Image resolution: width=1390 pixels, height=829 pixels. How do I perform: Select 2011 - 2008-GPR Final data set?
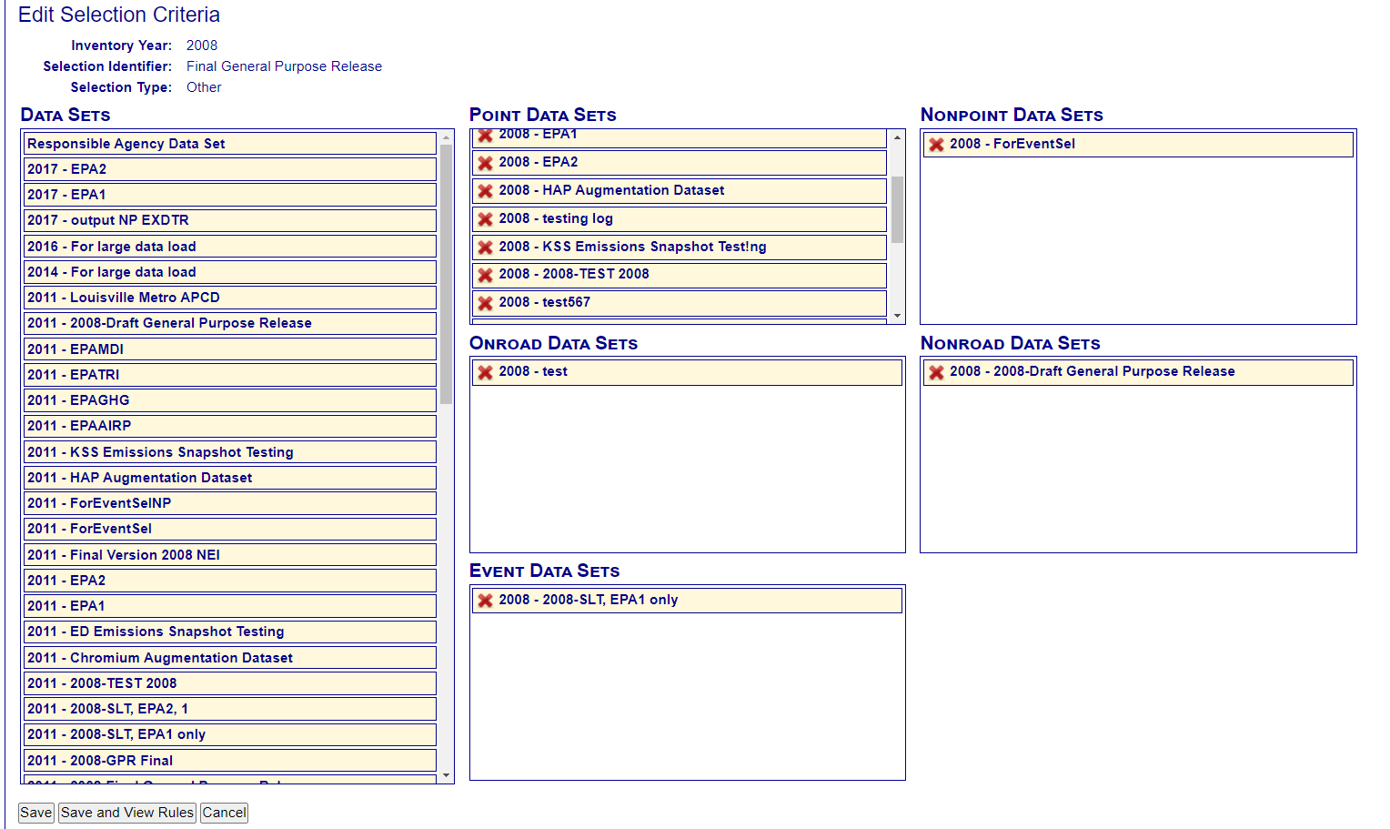(231, 761)
